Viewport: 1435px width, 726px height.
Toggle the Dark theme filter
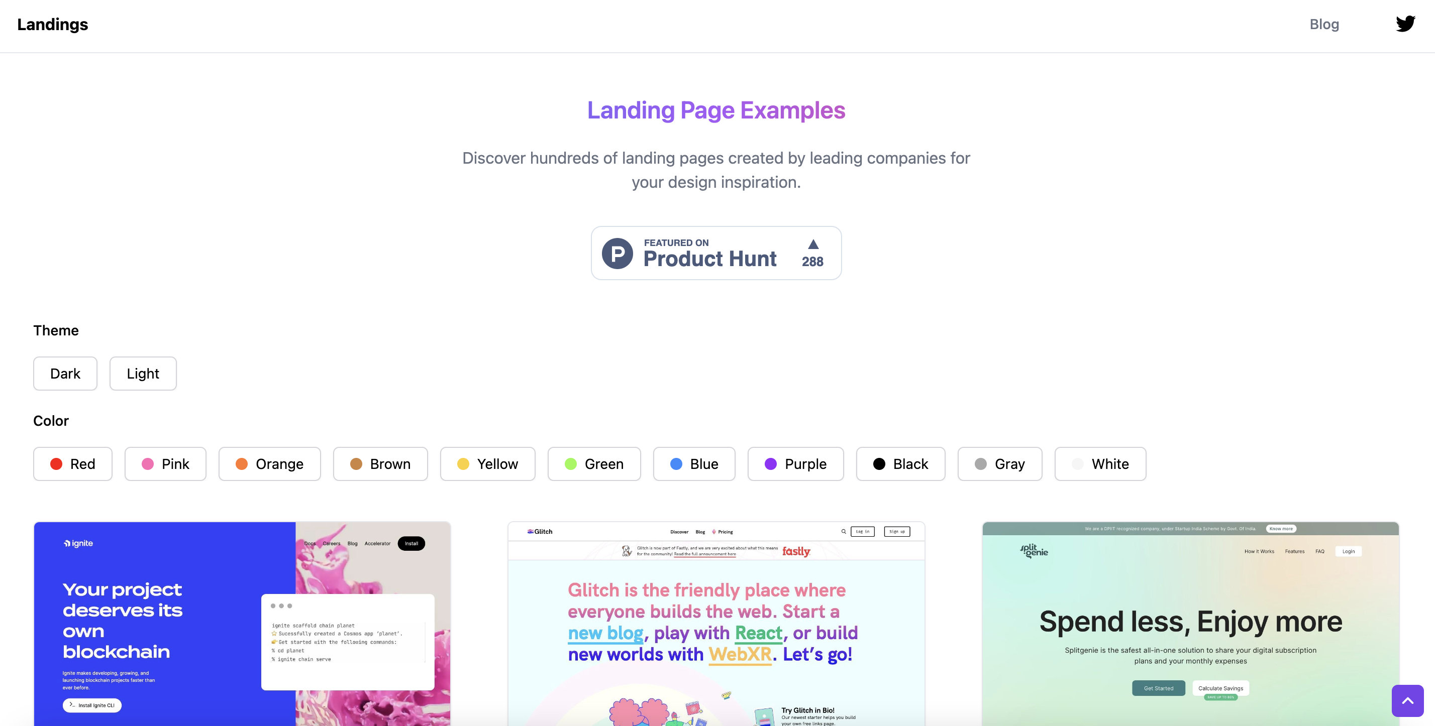pos(65,373)
